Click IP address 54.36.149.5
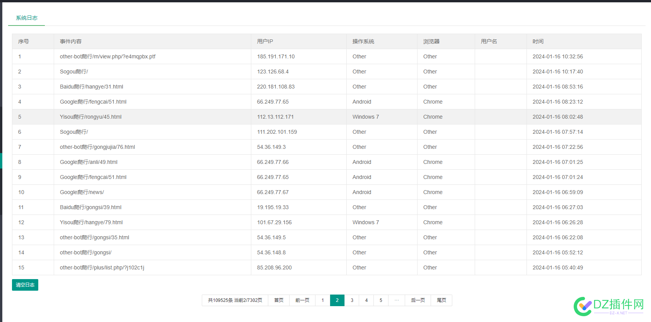This screenshot has height=322, width=651. [x=271, y=237]
